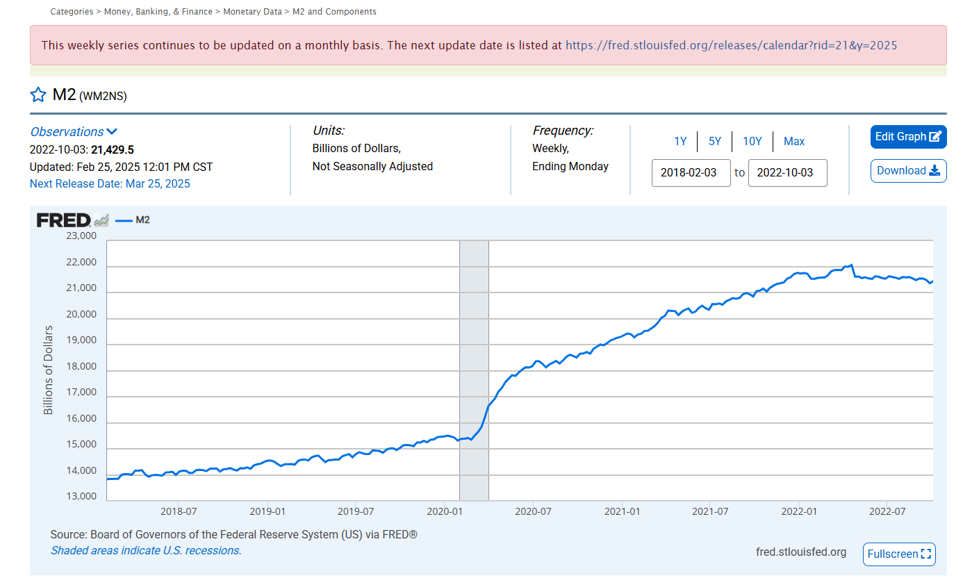This screenshot has width=963, height=578.
Task: Click the 18,000 y-axis label
Action: (x=82, y=367)
